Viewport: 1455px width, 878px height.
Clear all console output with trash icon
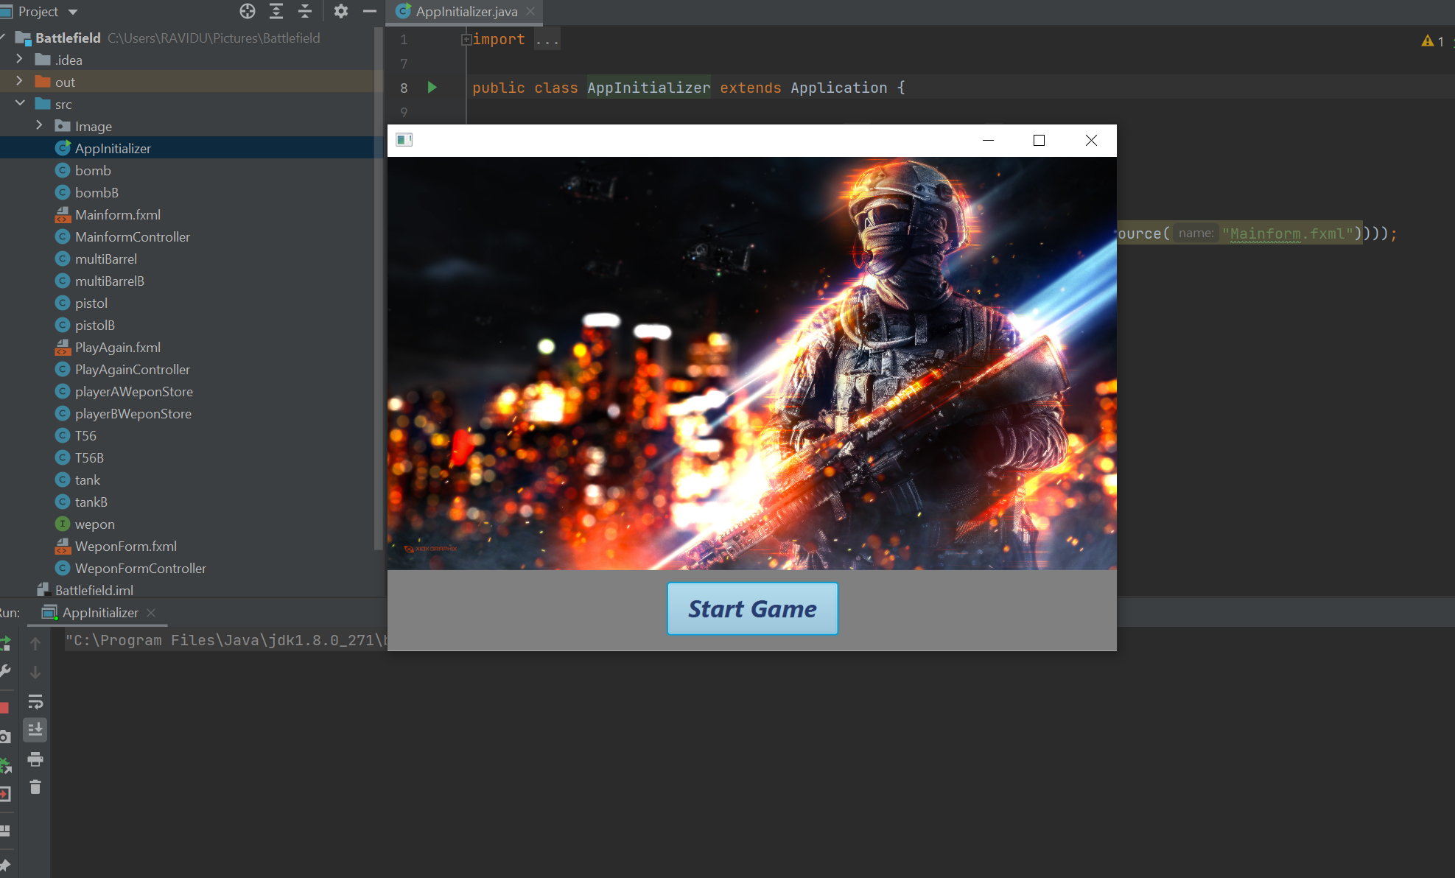[35, 787]
